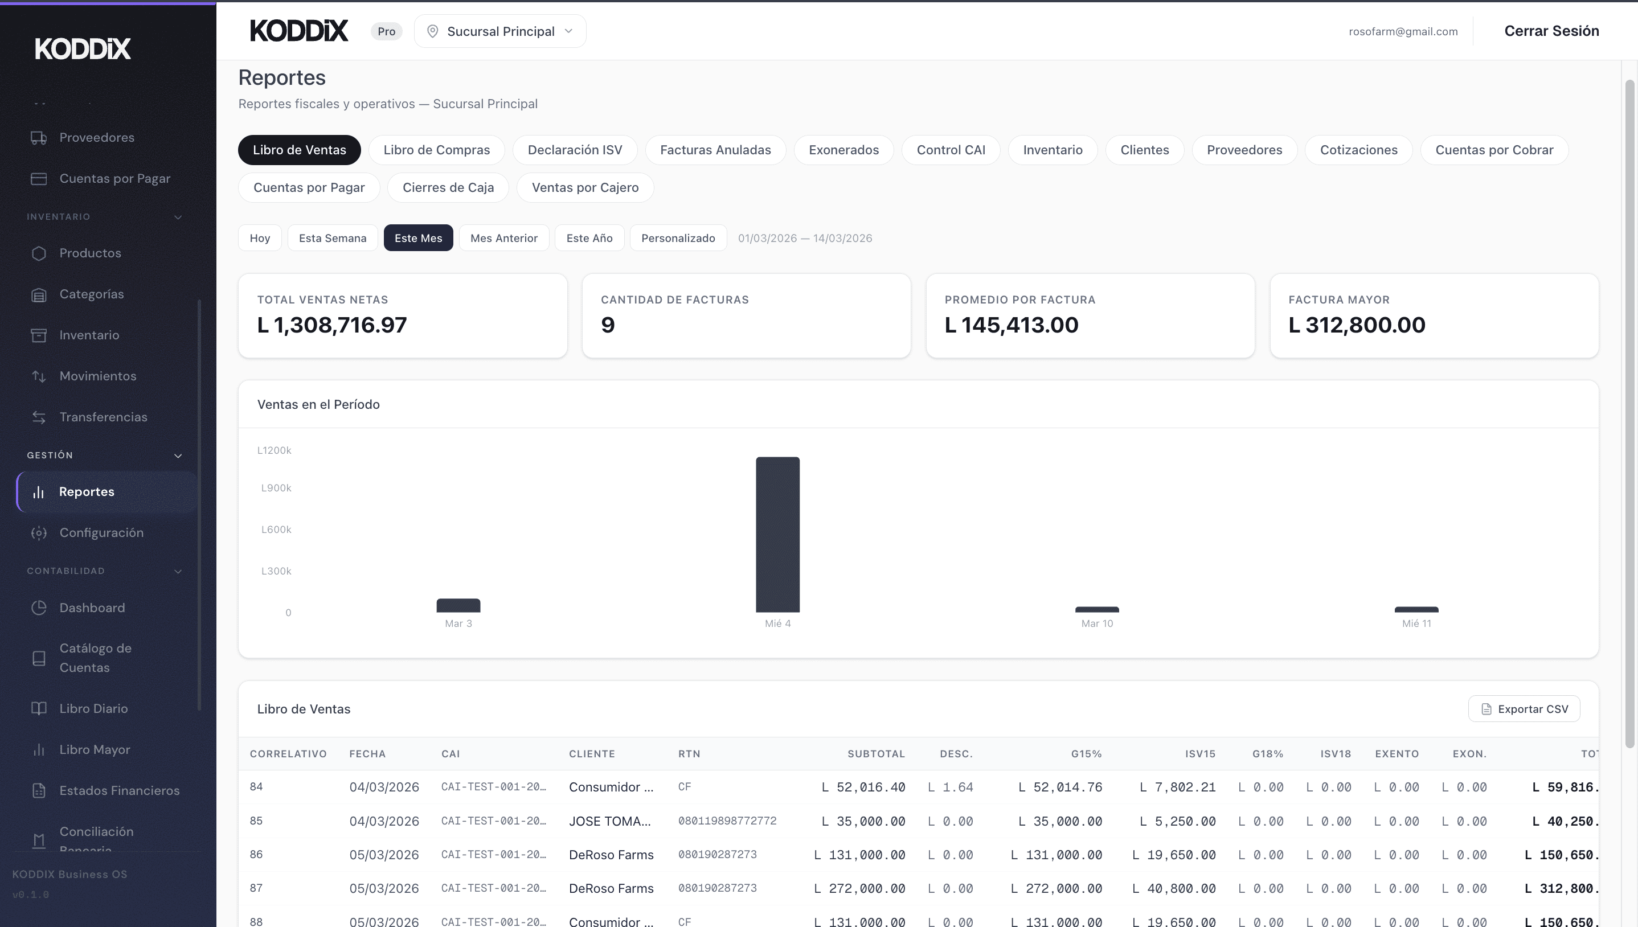The image size is (1638, 927).
Task: Click Cerrar Sesión to log out
Action: pyautogui.click(x=1551, y=31)
